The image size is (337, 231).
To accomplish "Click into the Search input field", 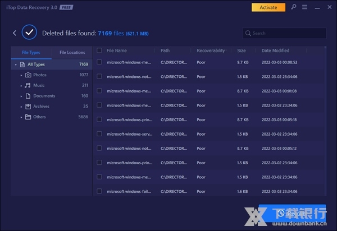I will (286, 33).
